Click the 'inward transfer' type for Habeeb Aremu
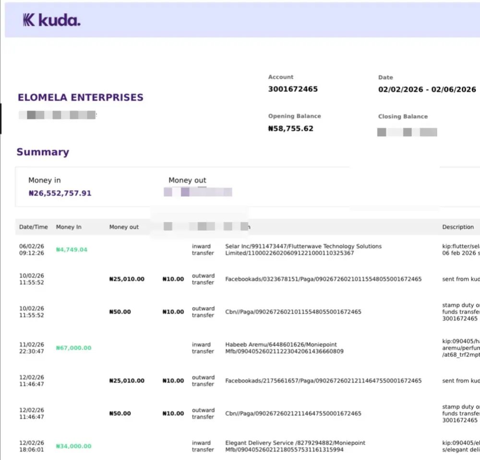The width and height of the screenshot is (480, 460). point(203,348)
